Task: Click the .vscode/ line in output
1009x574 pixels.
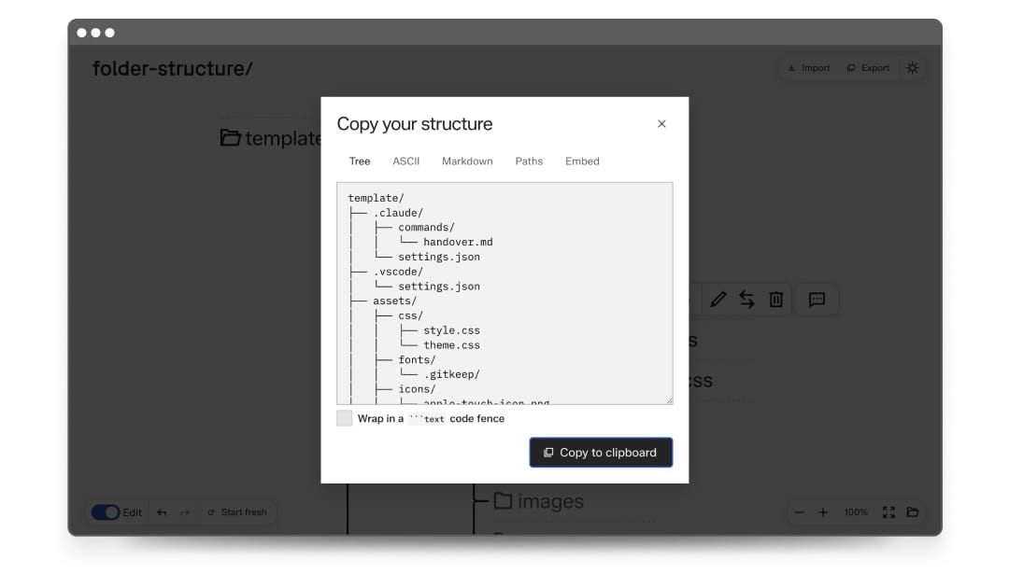Action: (398, 272)
